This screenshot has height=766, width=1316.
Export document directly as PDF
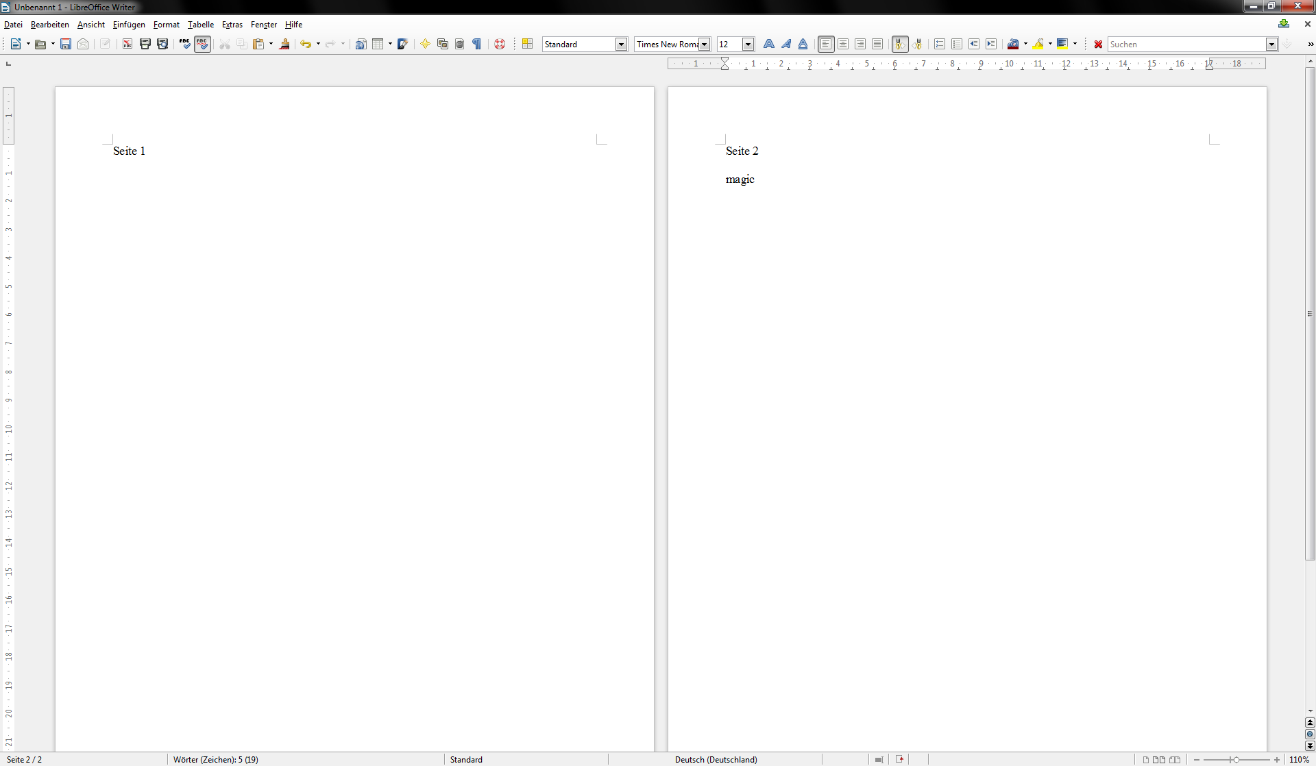point(127,44)
